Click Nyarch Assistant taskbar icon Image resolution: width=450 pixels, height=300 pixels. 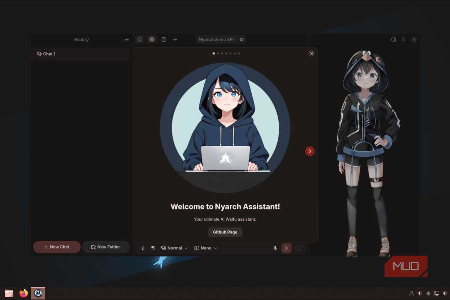[x=38, y=293]
